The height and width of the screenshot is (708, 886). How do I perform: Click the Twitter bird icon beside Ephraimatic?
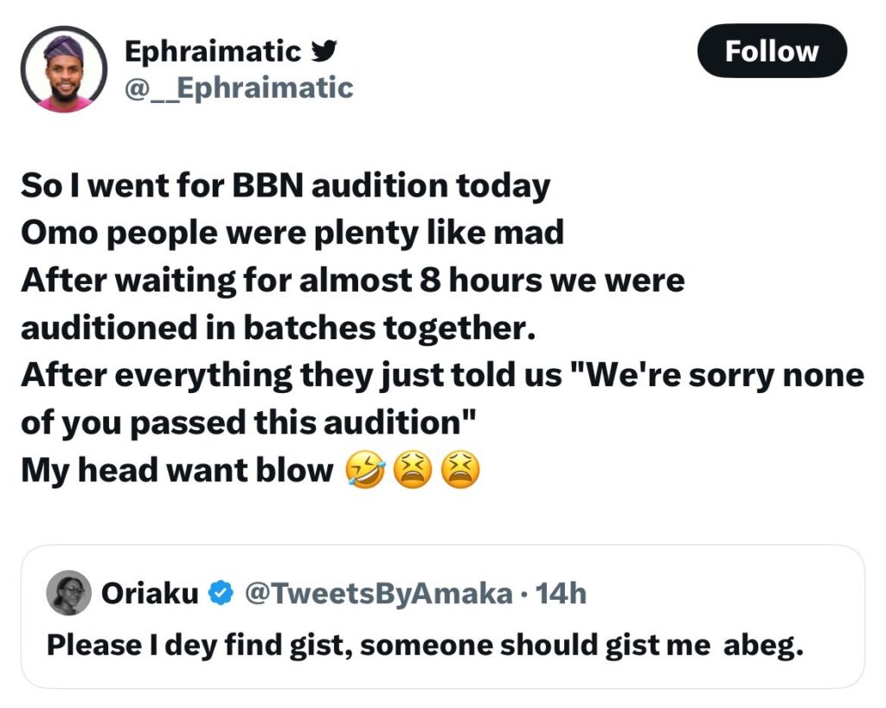point(324,51)
